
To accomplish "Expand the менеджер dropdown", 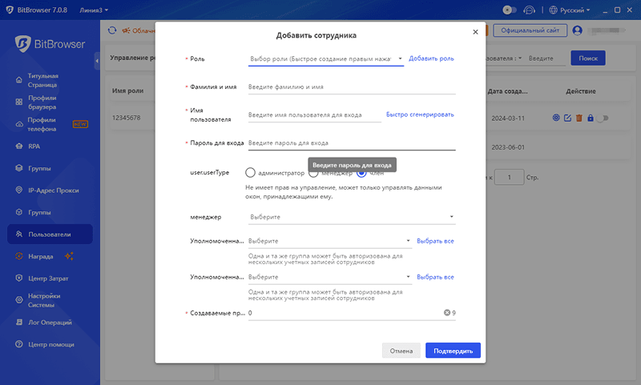I will tap(351, 217).
